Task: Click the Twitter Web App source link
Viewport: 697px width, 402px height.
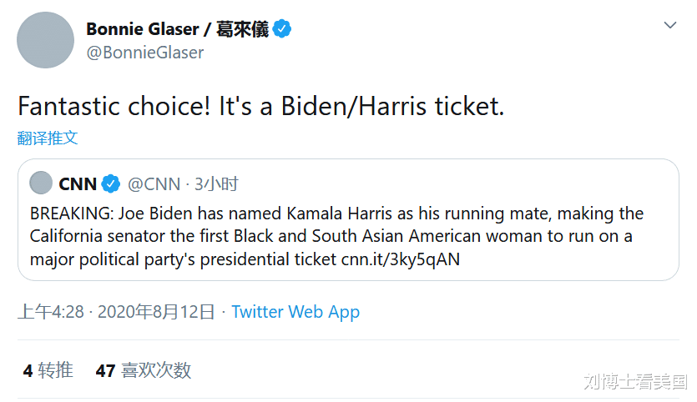Action: pos(295,312)
